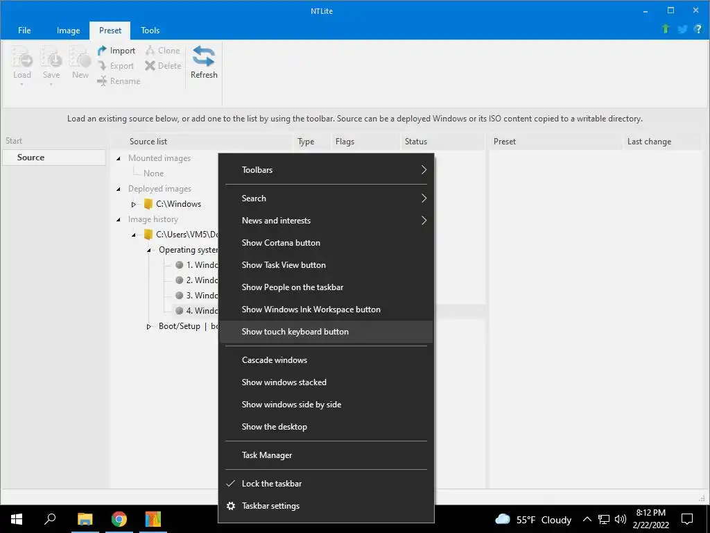This screenshot has height=533, width=710.
Task: Open File Explorer from taskbar
Action: pyautogui.click(x=85, y=519)
